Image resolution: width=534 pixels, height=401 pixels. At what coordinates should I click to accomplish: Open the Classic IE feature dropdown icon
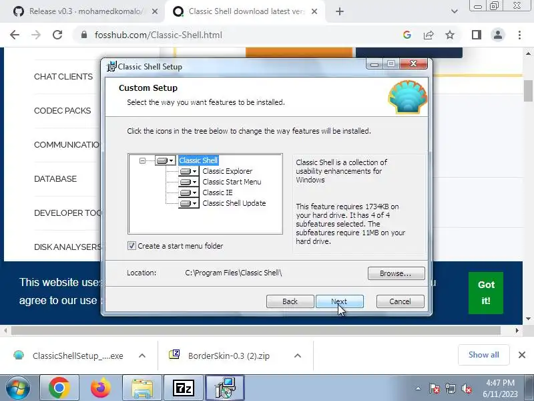189,192
